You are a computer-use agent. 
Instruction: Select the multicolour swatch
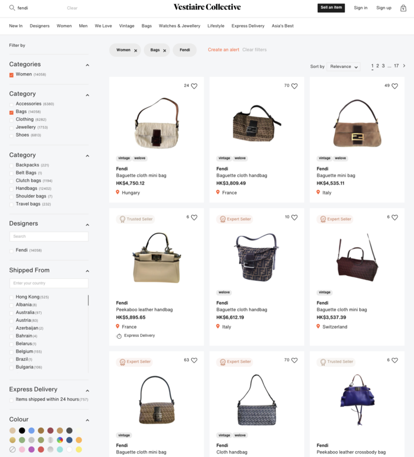pyautogui.click(x=60, y=440)
